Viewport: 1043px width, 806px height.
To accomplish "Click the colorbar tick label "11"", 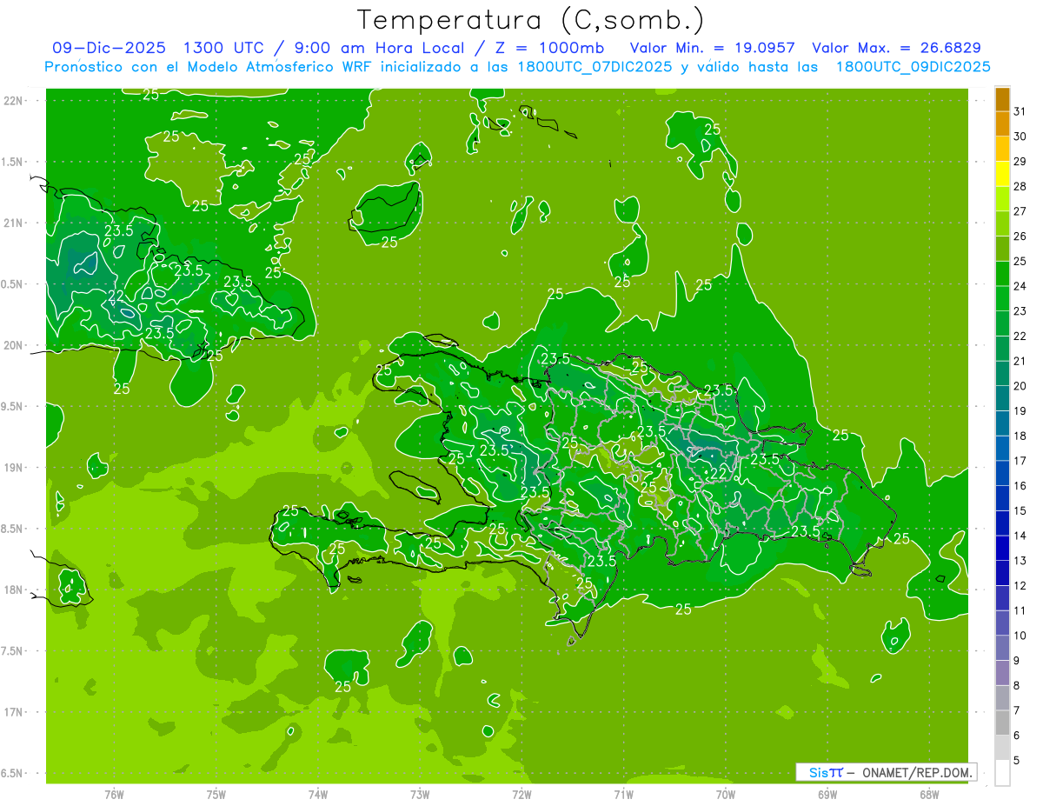I will pos(1020,610).
